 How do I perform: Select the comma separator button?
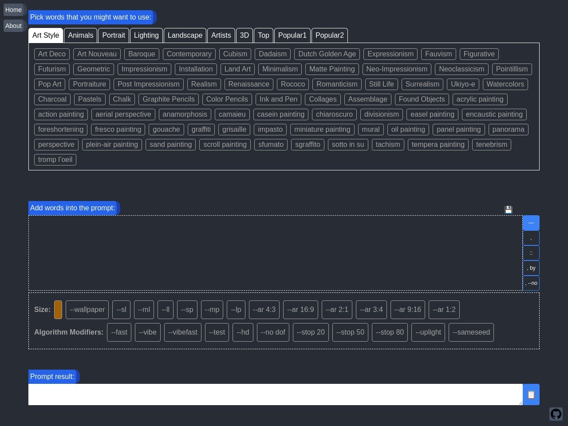(x=531, y=238)
